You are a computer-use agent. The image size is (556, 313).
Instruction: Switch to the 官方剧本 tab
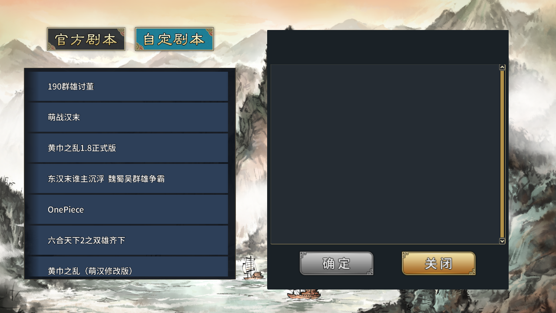tap(86, 39)
